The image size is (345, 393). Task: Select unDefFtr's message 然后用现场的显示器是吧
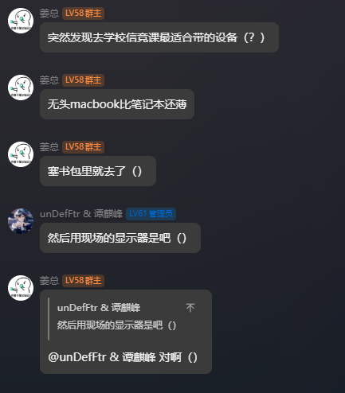[120, 238]
